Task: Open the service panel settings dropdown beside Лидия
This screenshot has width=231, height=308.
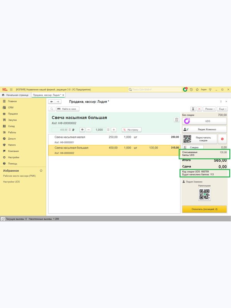Action: (210, 90)
